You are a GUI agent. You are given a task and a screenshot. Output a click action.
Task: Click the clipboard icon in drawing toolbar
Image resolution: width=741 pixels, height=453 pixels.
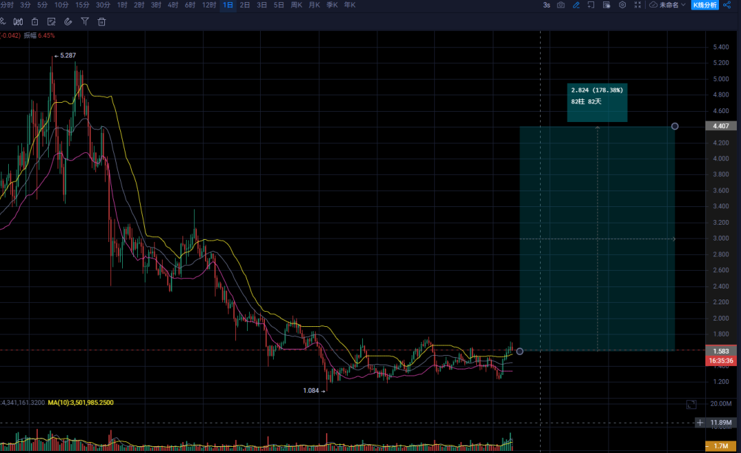coord(35,22)
